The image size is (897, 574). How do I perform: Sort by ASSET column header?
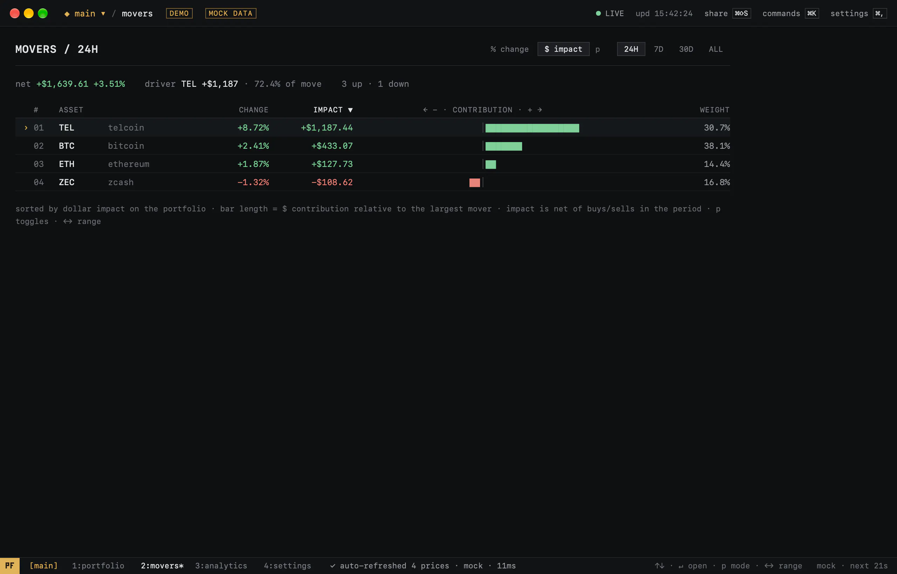pos(71,110)
